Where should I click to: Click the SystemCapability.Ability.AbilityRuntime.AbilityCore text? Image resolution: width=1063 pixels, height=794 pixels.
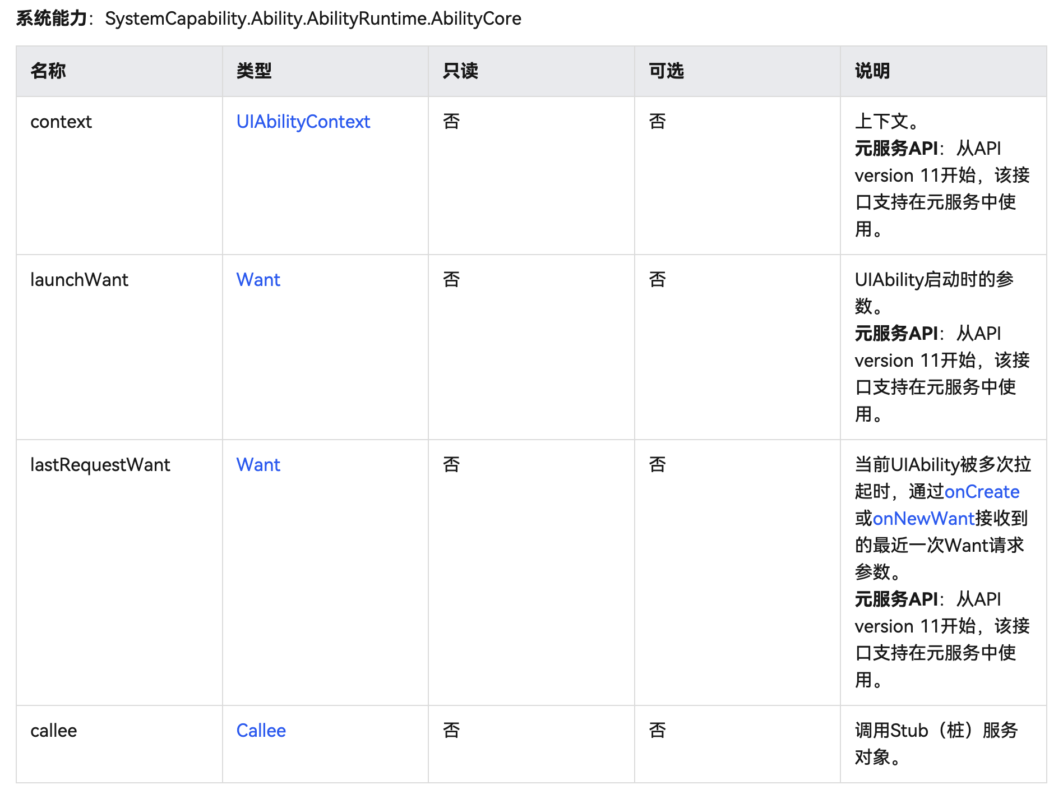point(313,19)
